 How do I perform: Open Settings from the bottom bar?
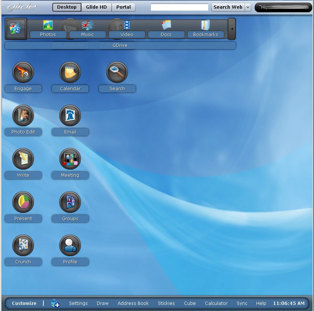click(x=78, y=303)
